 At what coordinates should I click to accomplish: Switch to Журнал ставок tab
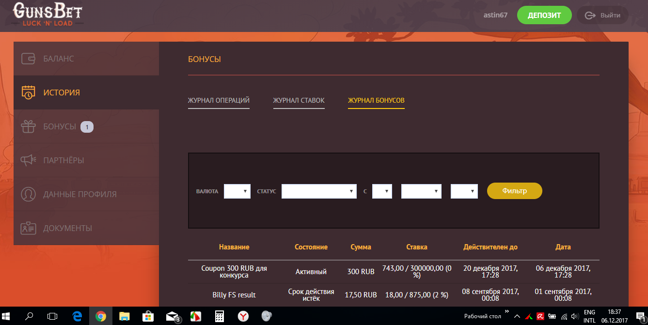[x=299, y=100]
